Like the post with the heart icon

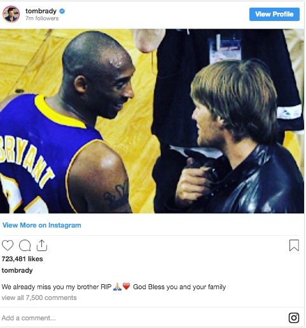(x=8, y=245)
